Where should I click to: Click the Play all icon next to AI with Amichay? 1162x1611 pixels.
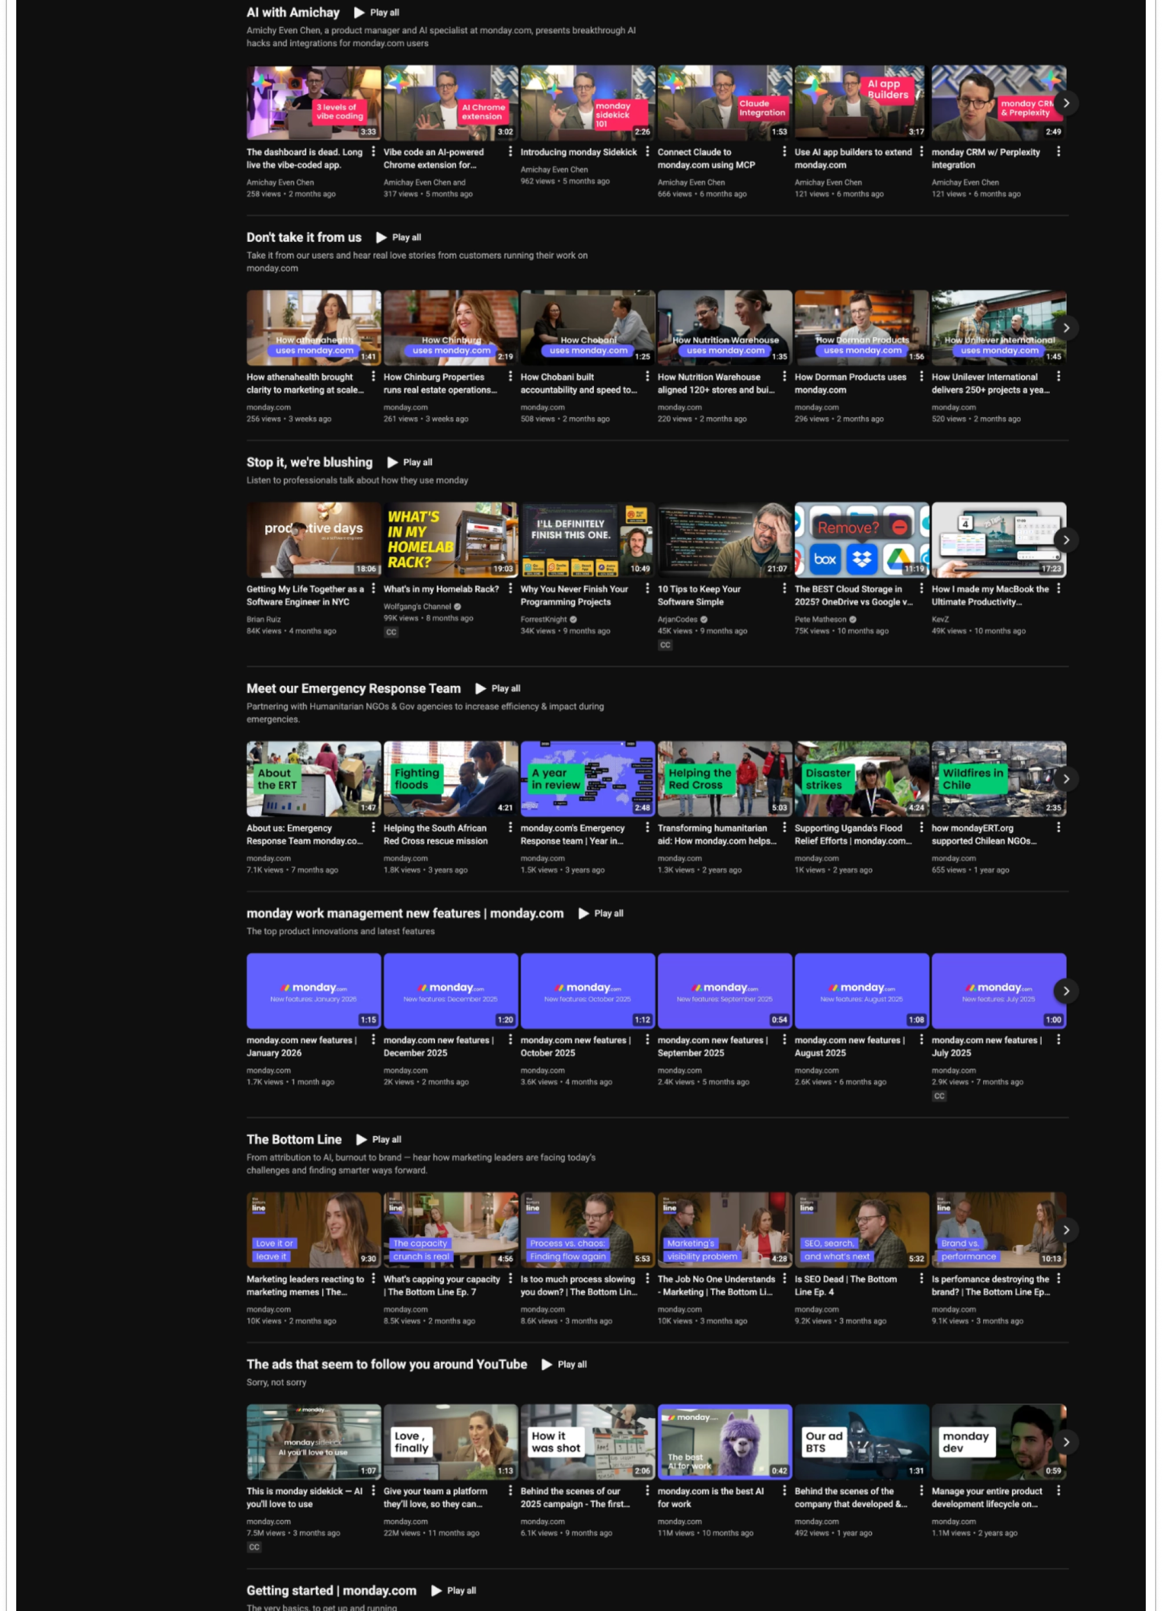[x=360, y=12]
